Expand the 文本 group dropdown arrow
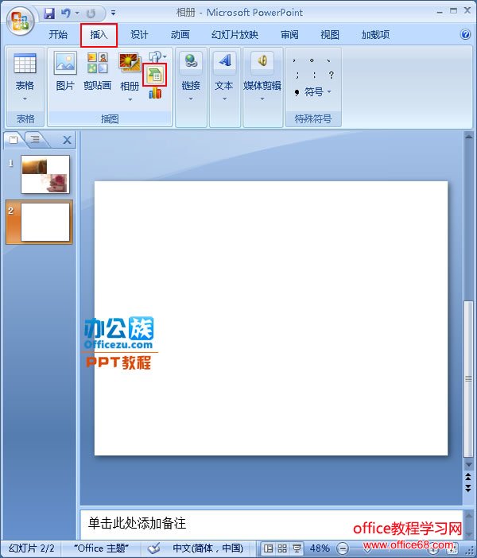Viewport: 477px width, 558px height. [x=224, y=99]
